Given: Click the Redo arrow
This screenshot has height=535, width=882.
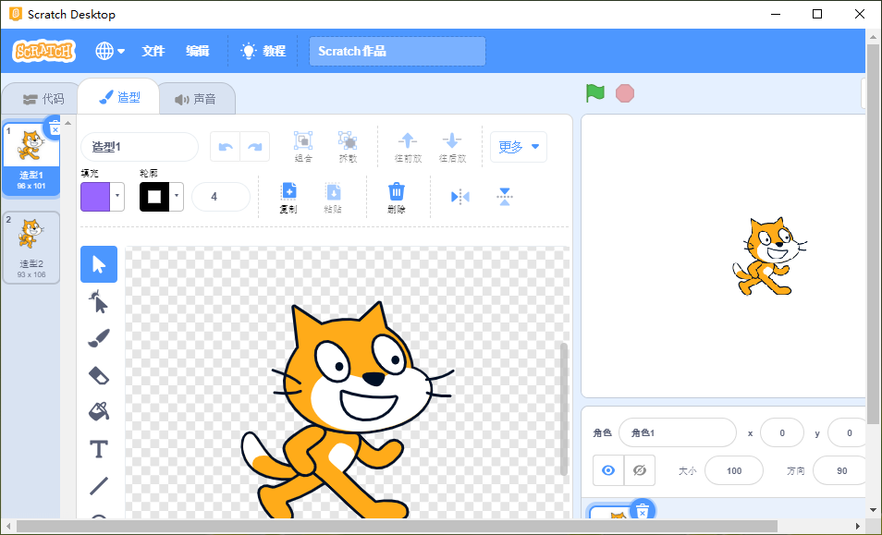Looking at the screenshot, I should 255,147.
